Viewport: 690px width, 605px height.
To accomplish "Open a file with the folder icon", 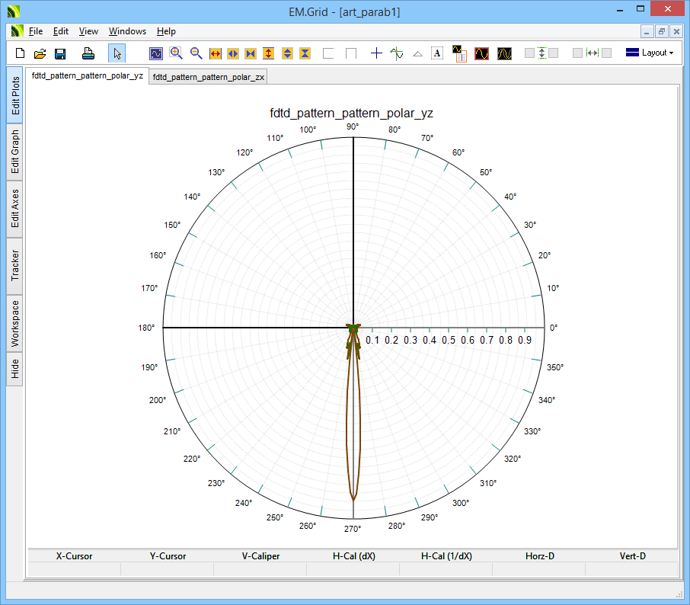I will pos(40,53).
